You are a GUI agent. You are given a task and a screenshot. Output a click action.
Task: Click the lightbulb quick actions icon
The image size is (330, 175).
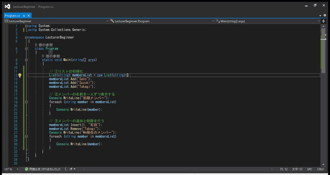tap(20, 75)
